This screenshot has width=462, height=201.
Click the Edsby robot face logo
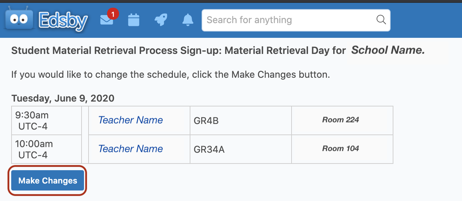coord(19,20)
